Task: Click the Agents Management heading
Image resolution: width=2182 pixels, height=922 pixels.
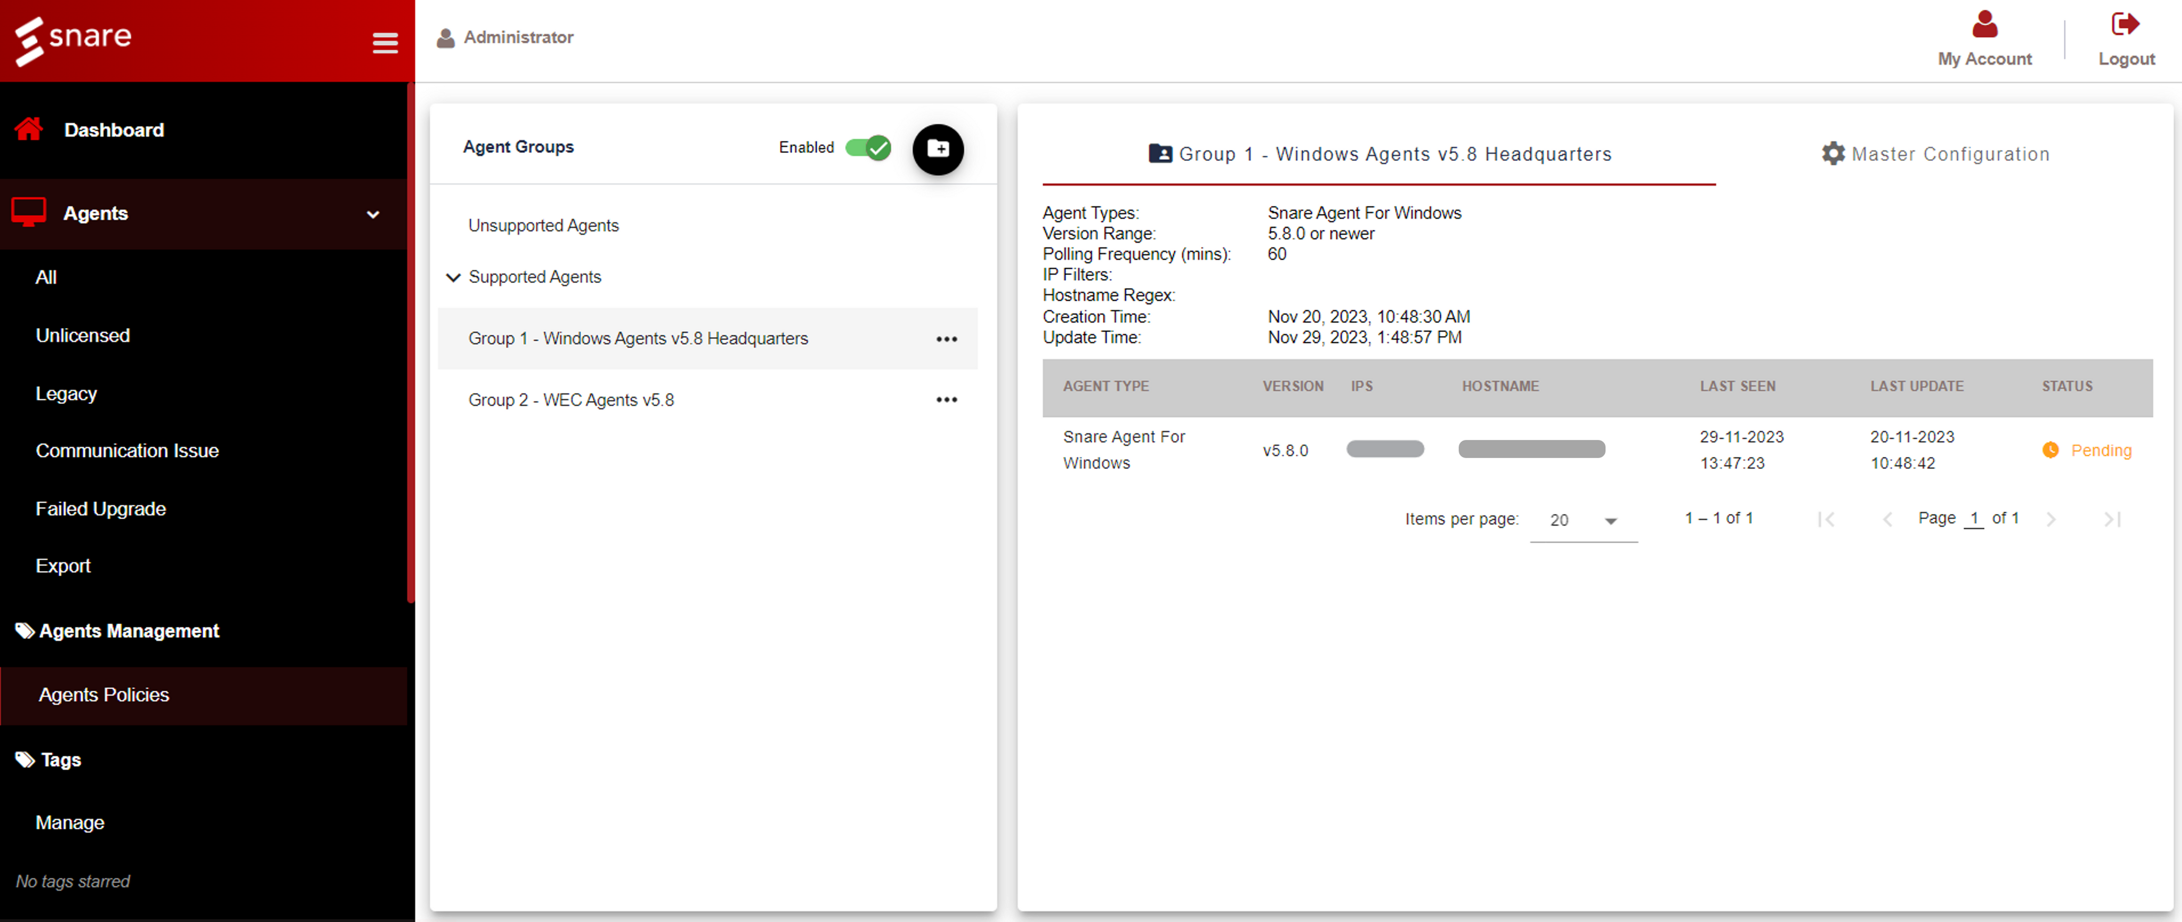Action: 129,631
